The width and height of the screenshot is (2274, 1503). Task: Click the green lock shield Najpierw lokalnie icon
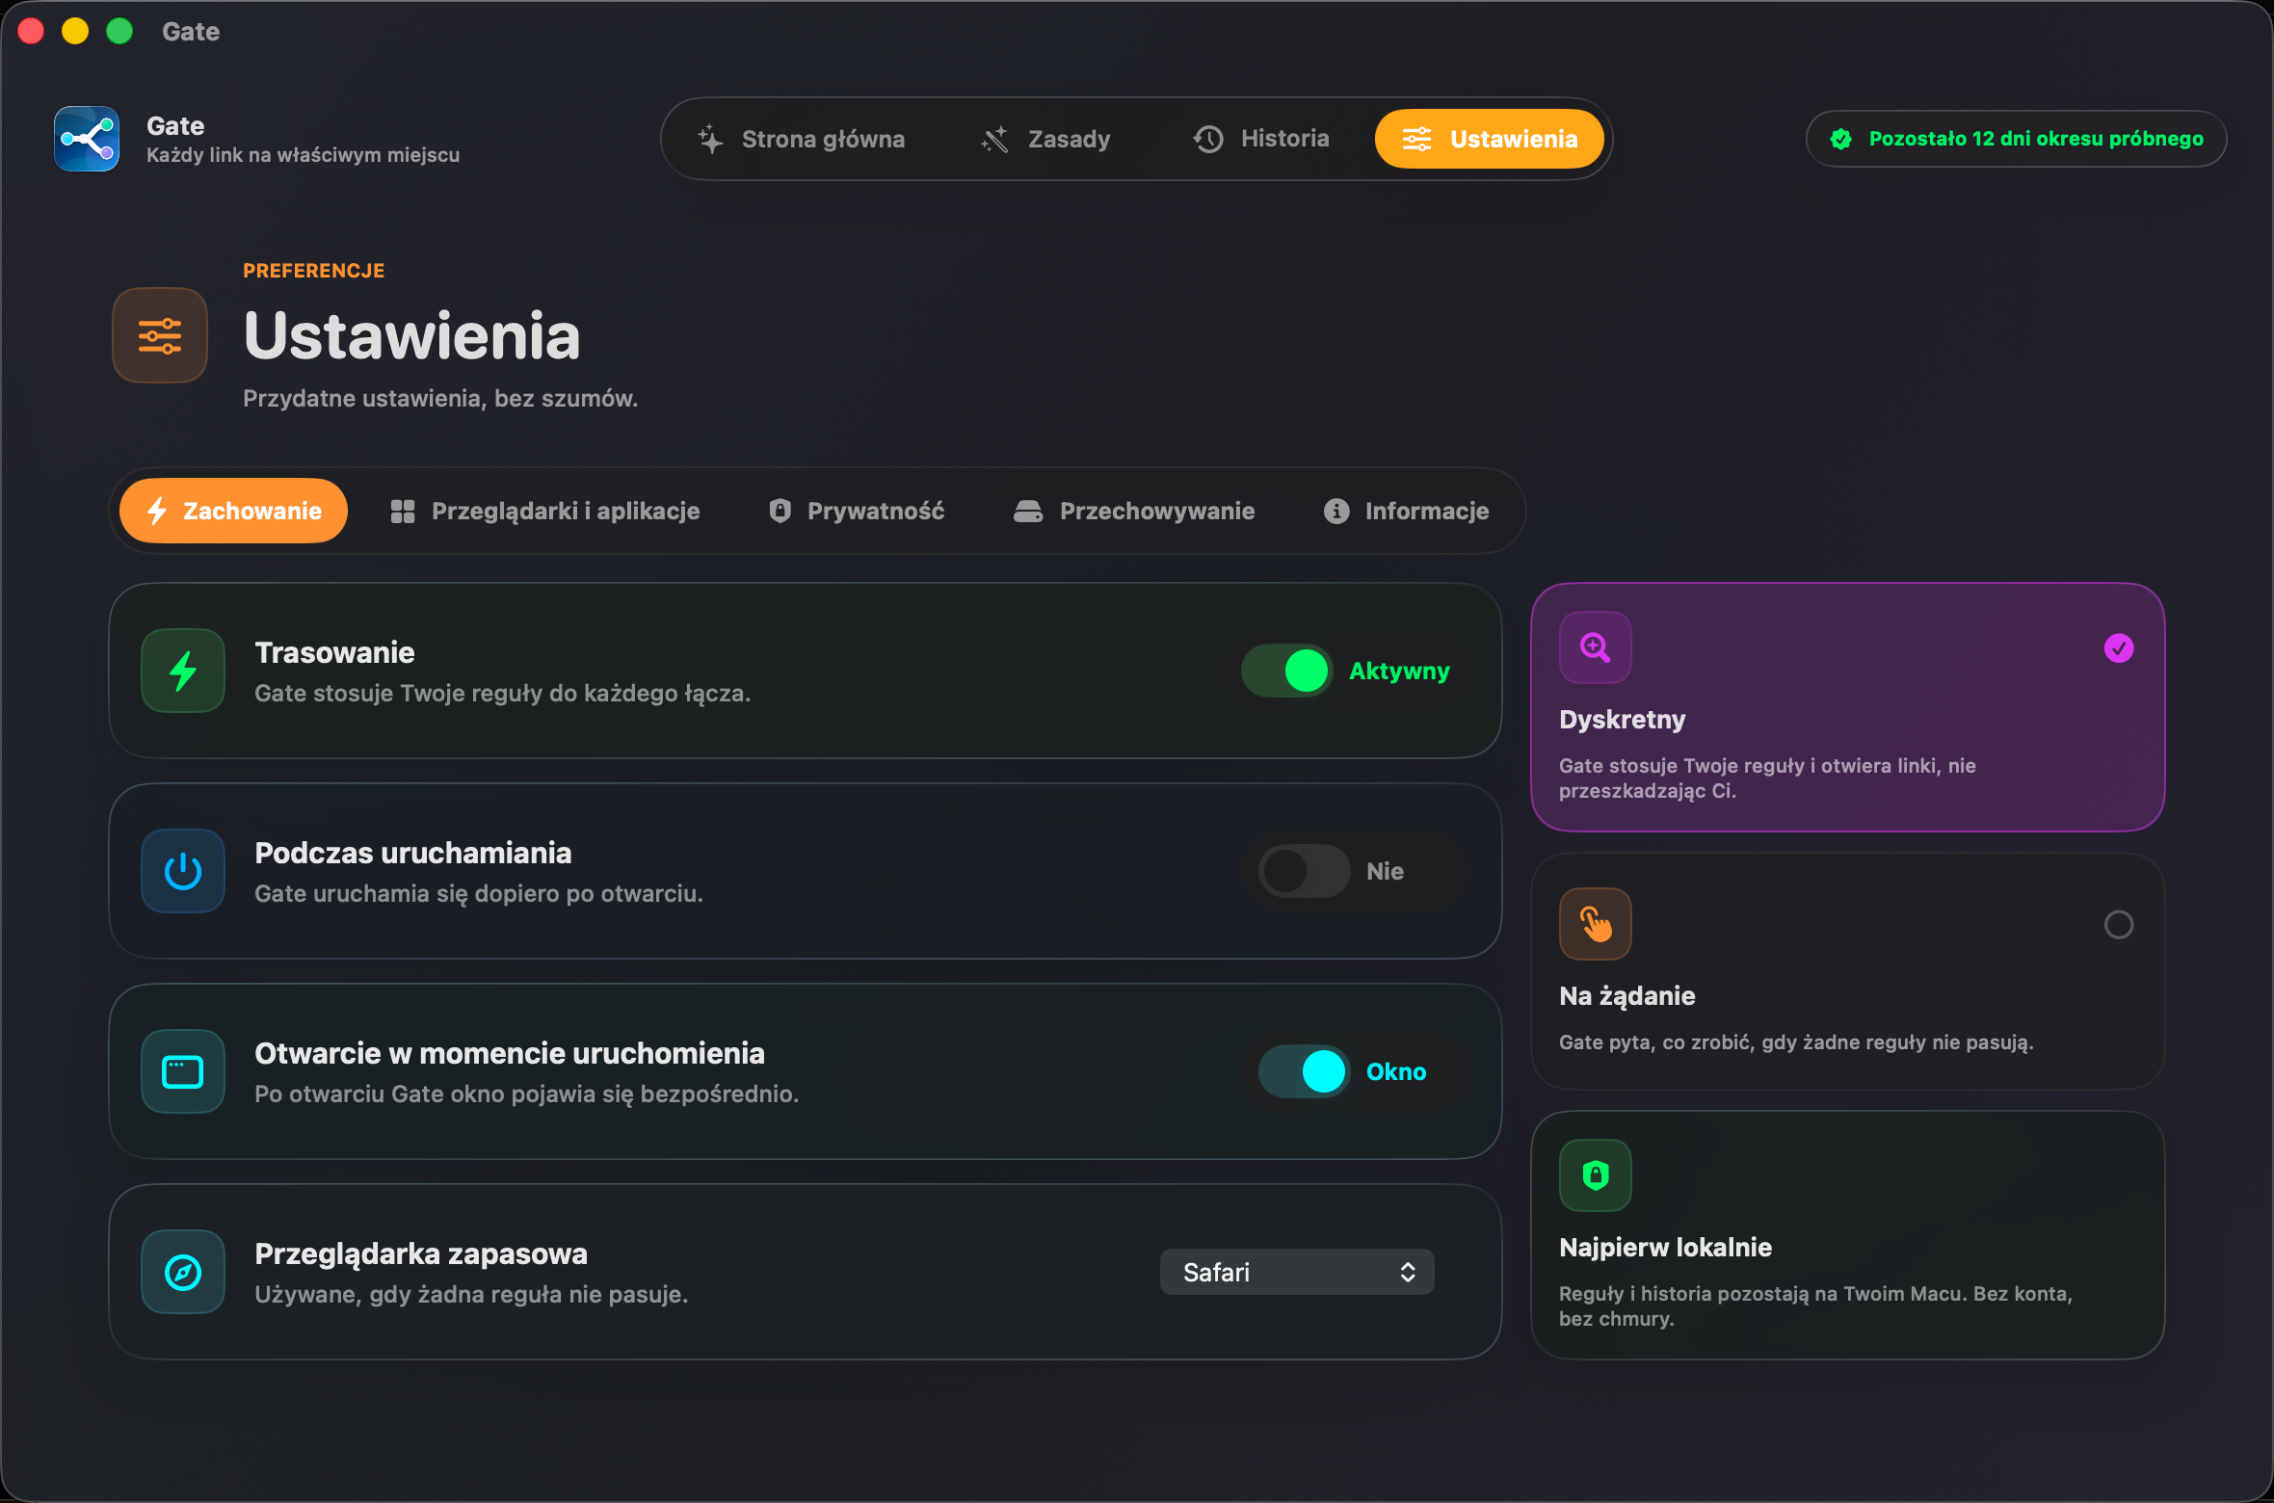pyautogui.click(x=1596, y=1175)
